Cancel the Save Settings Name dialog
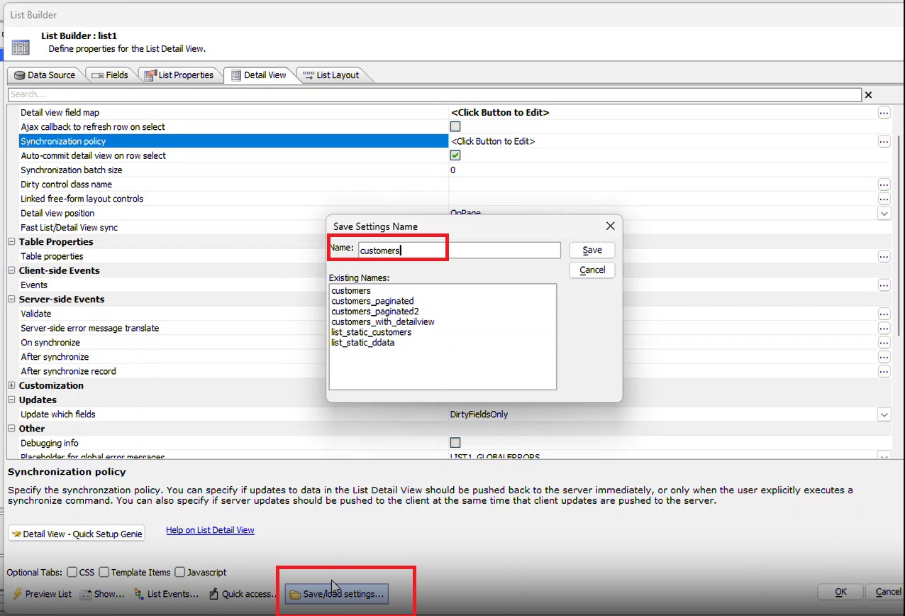The image size is (905, 616). tap(592, 270)
